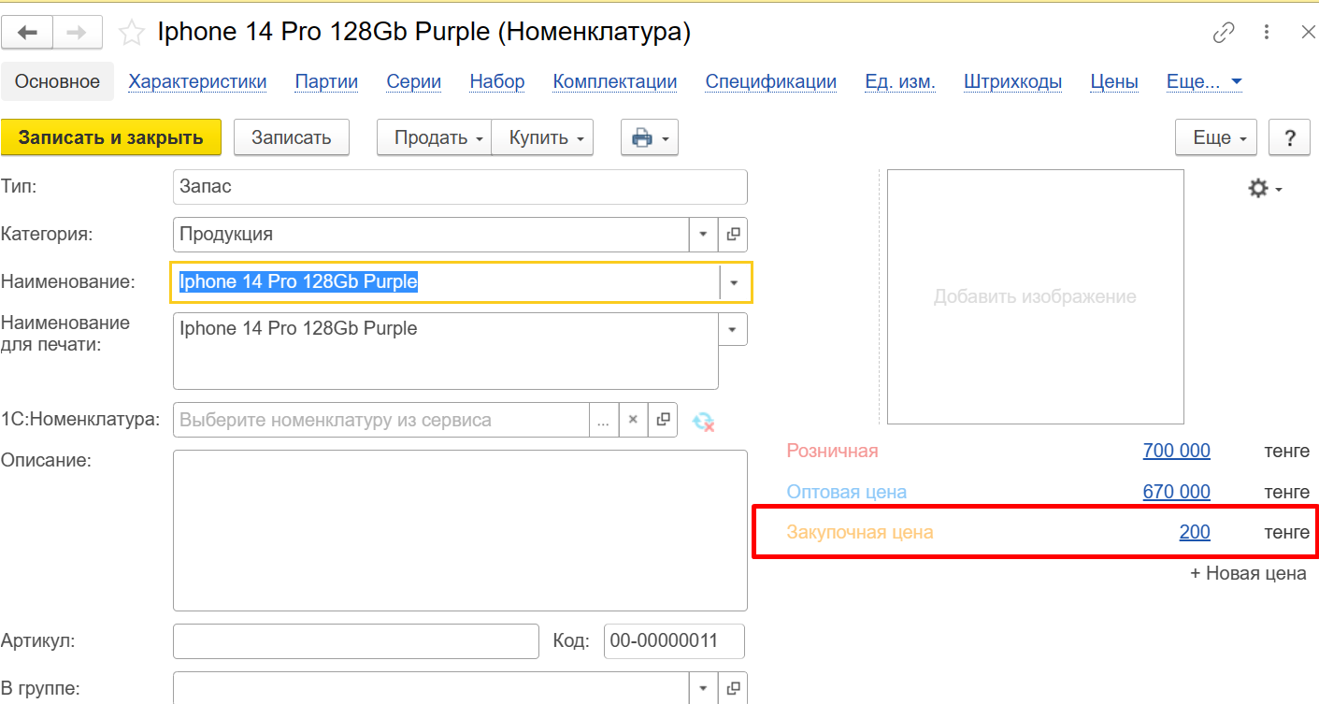
Task: Open the Продать dropdown menu
Action: point(433,137)
